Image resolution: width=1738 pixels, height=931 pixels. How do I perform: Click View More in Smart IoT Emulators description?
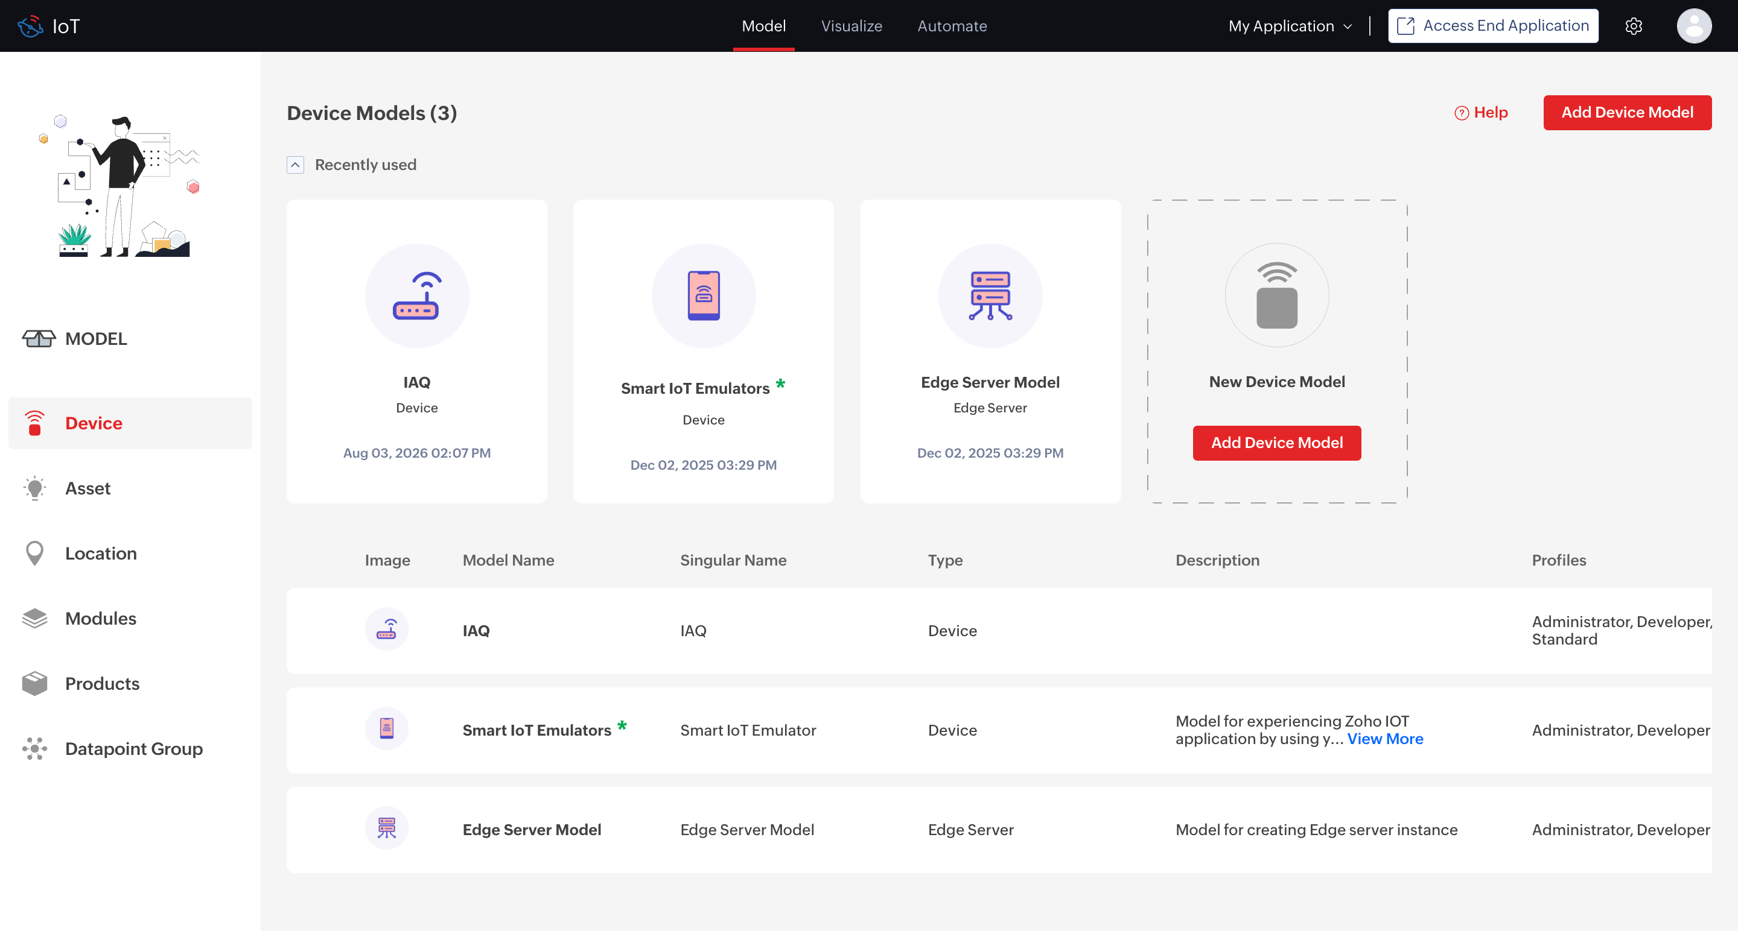[x=1385, y=739]
